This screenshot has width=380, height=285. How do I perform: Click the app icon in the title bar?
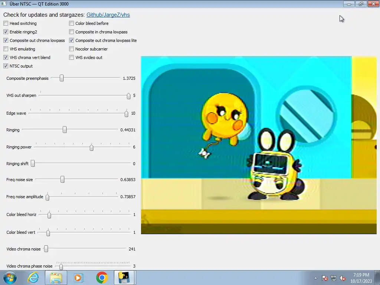[x=3, y=4]
